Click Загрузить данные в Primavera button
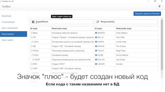This screenshot has height=92, width=165. (x=147, y=14)
